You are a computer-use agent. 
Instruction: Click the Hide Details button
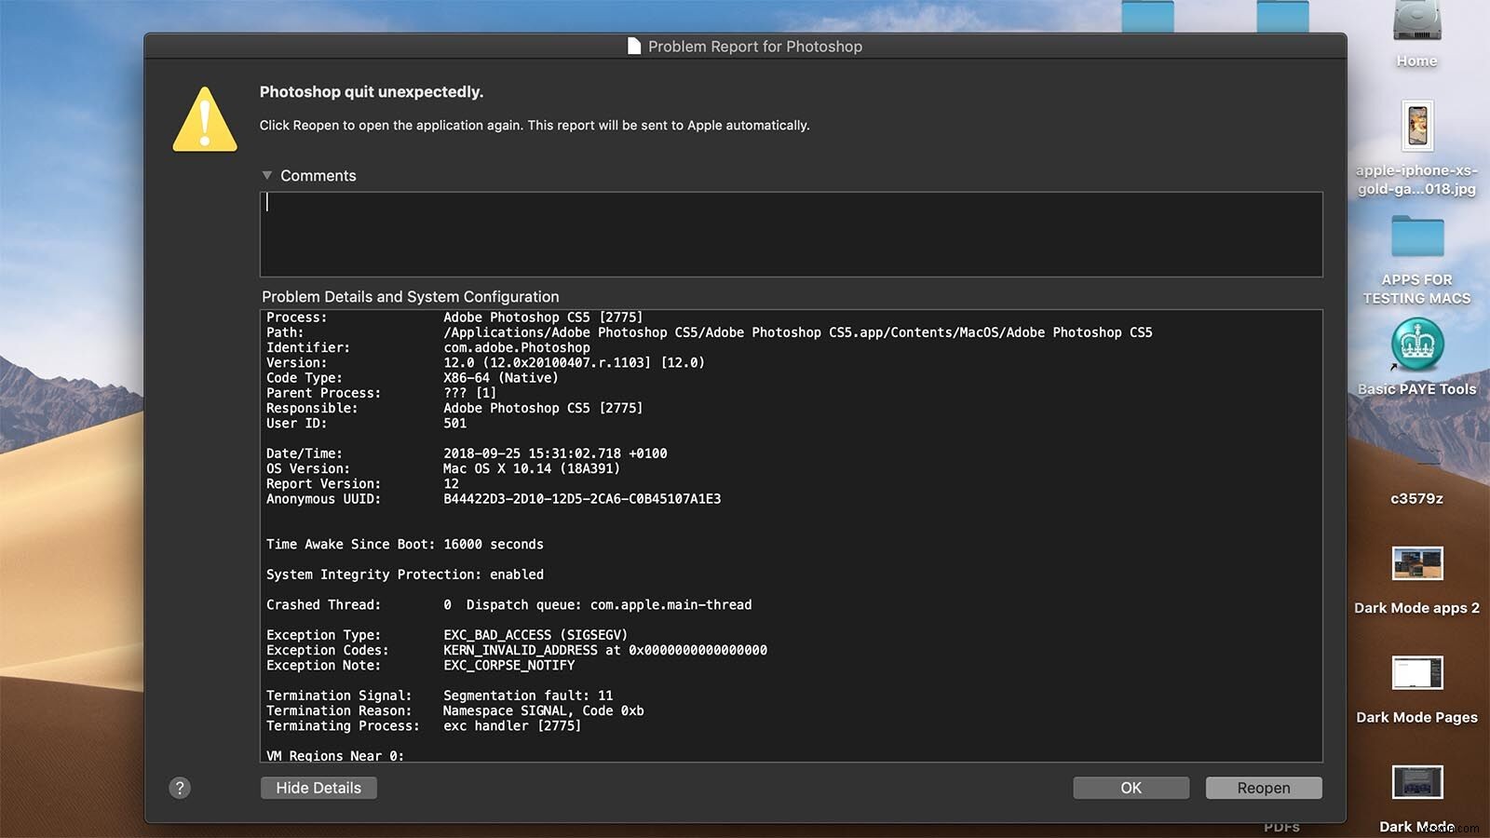(318, 788)
